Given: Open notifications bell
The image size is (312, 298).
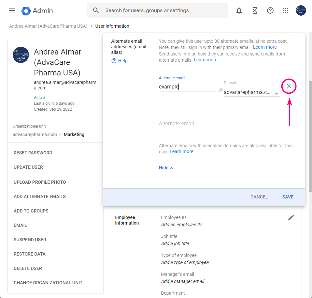Looking at the screenshot, I should (239, 10).
